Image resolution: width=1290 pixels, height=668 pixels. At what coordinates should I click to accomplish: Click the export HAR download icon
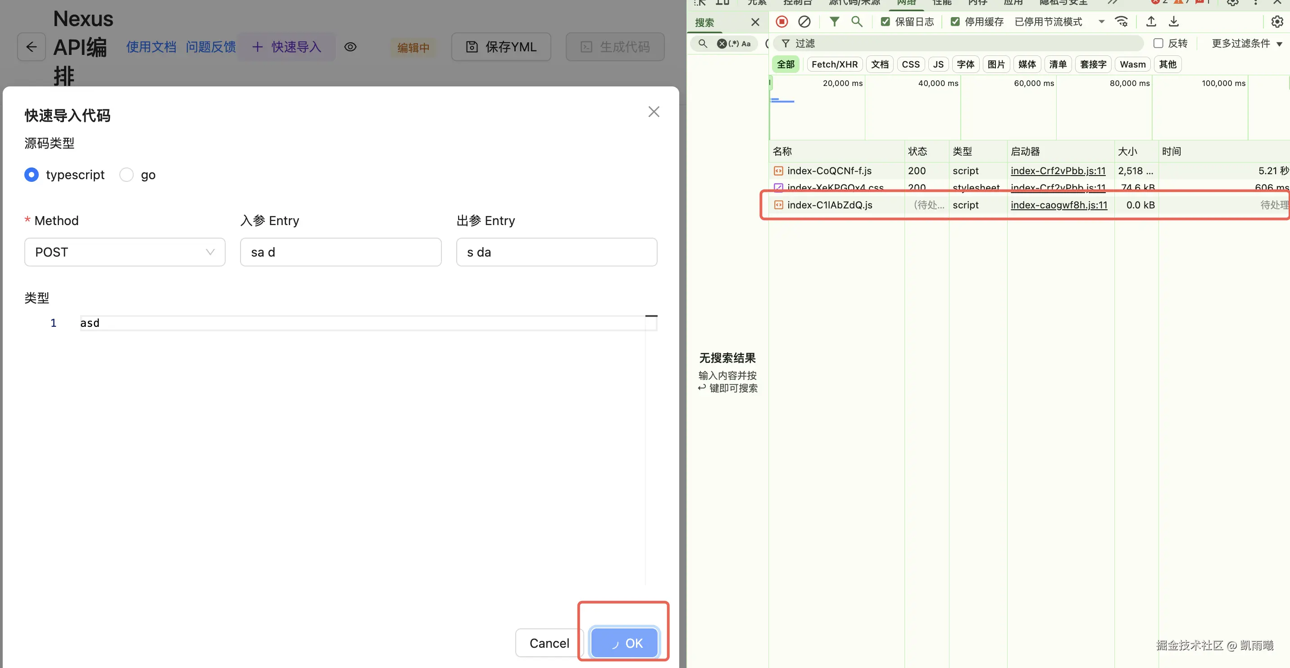coord(1174,22)
